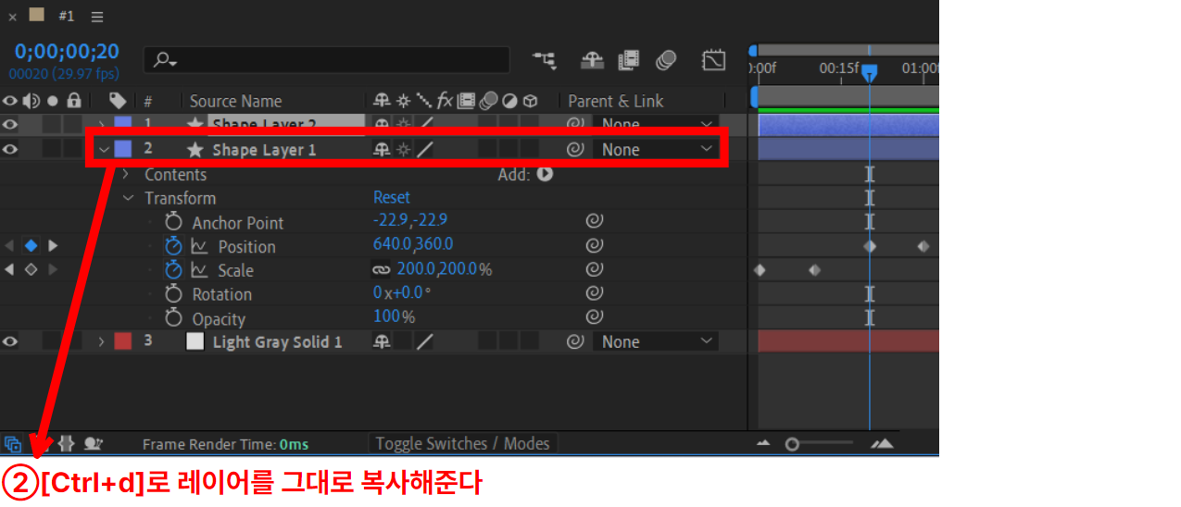Click the Add contents arrow button
This screenshot has height=507, width=1181.
[545, 173]
